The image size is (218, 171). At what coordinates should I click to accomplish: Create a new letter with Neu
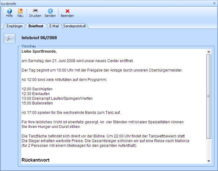20,13
